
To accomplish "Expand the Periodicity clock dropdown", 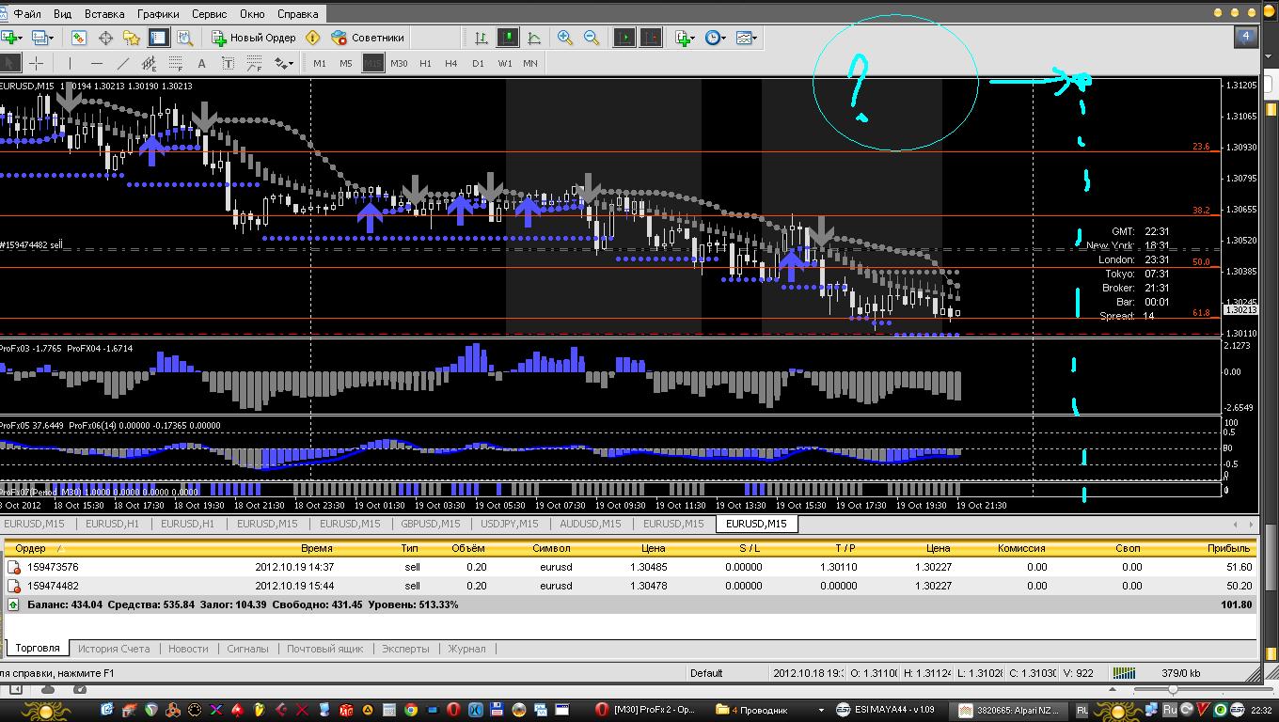I will tap(716, 38).
